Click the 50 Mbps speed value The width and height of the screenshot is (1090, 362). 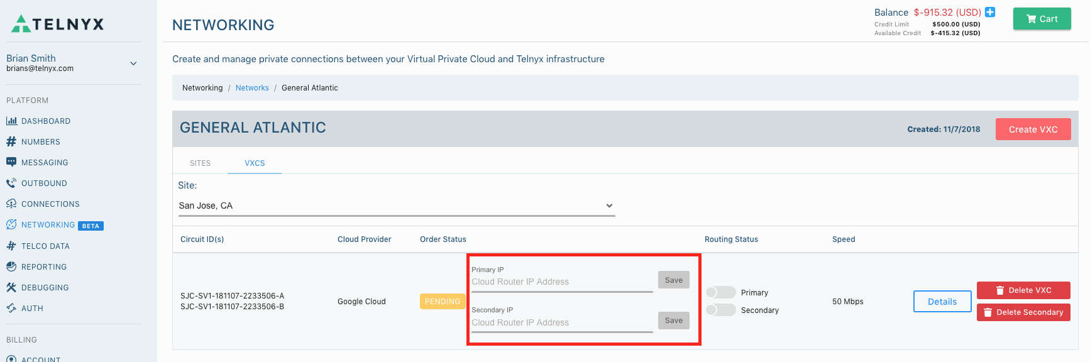(847, 302)
